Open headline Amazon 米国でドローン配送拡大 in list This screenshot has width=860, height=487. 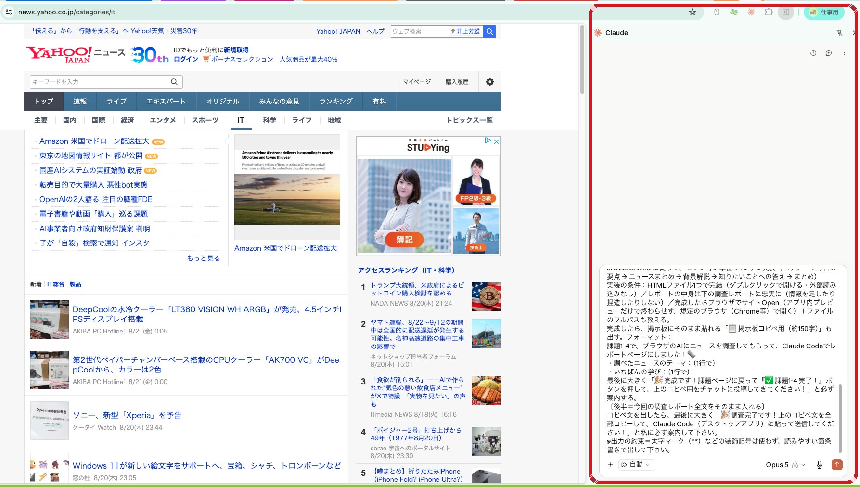click(94, 141)
